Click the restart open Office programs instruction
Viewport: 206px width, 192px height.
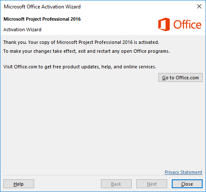87,51
